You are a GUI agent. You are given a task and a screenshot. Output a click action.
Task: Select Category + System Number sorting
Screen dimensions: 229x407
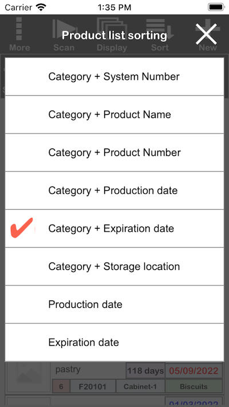click(x=114, y=77)
